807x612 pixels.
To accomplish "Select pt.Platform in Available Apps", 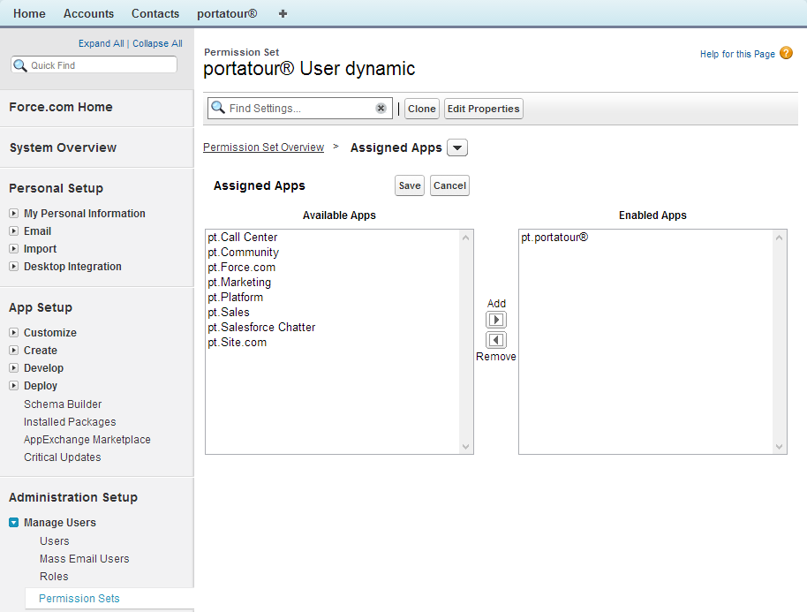I will 235,297.
